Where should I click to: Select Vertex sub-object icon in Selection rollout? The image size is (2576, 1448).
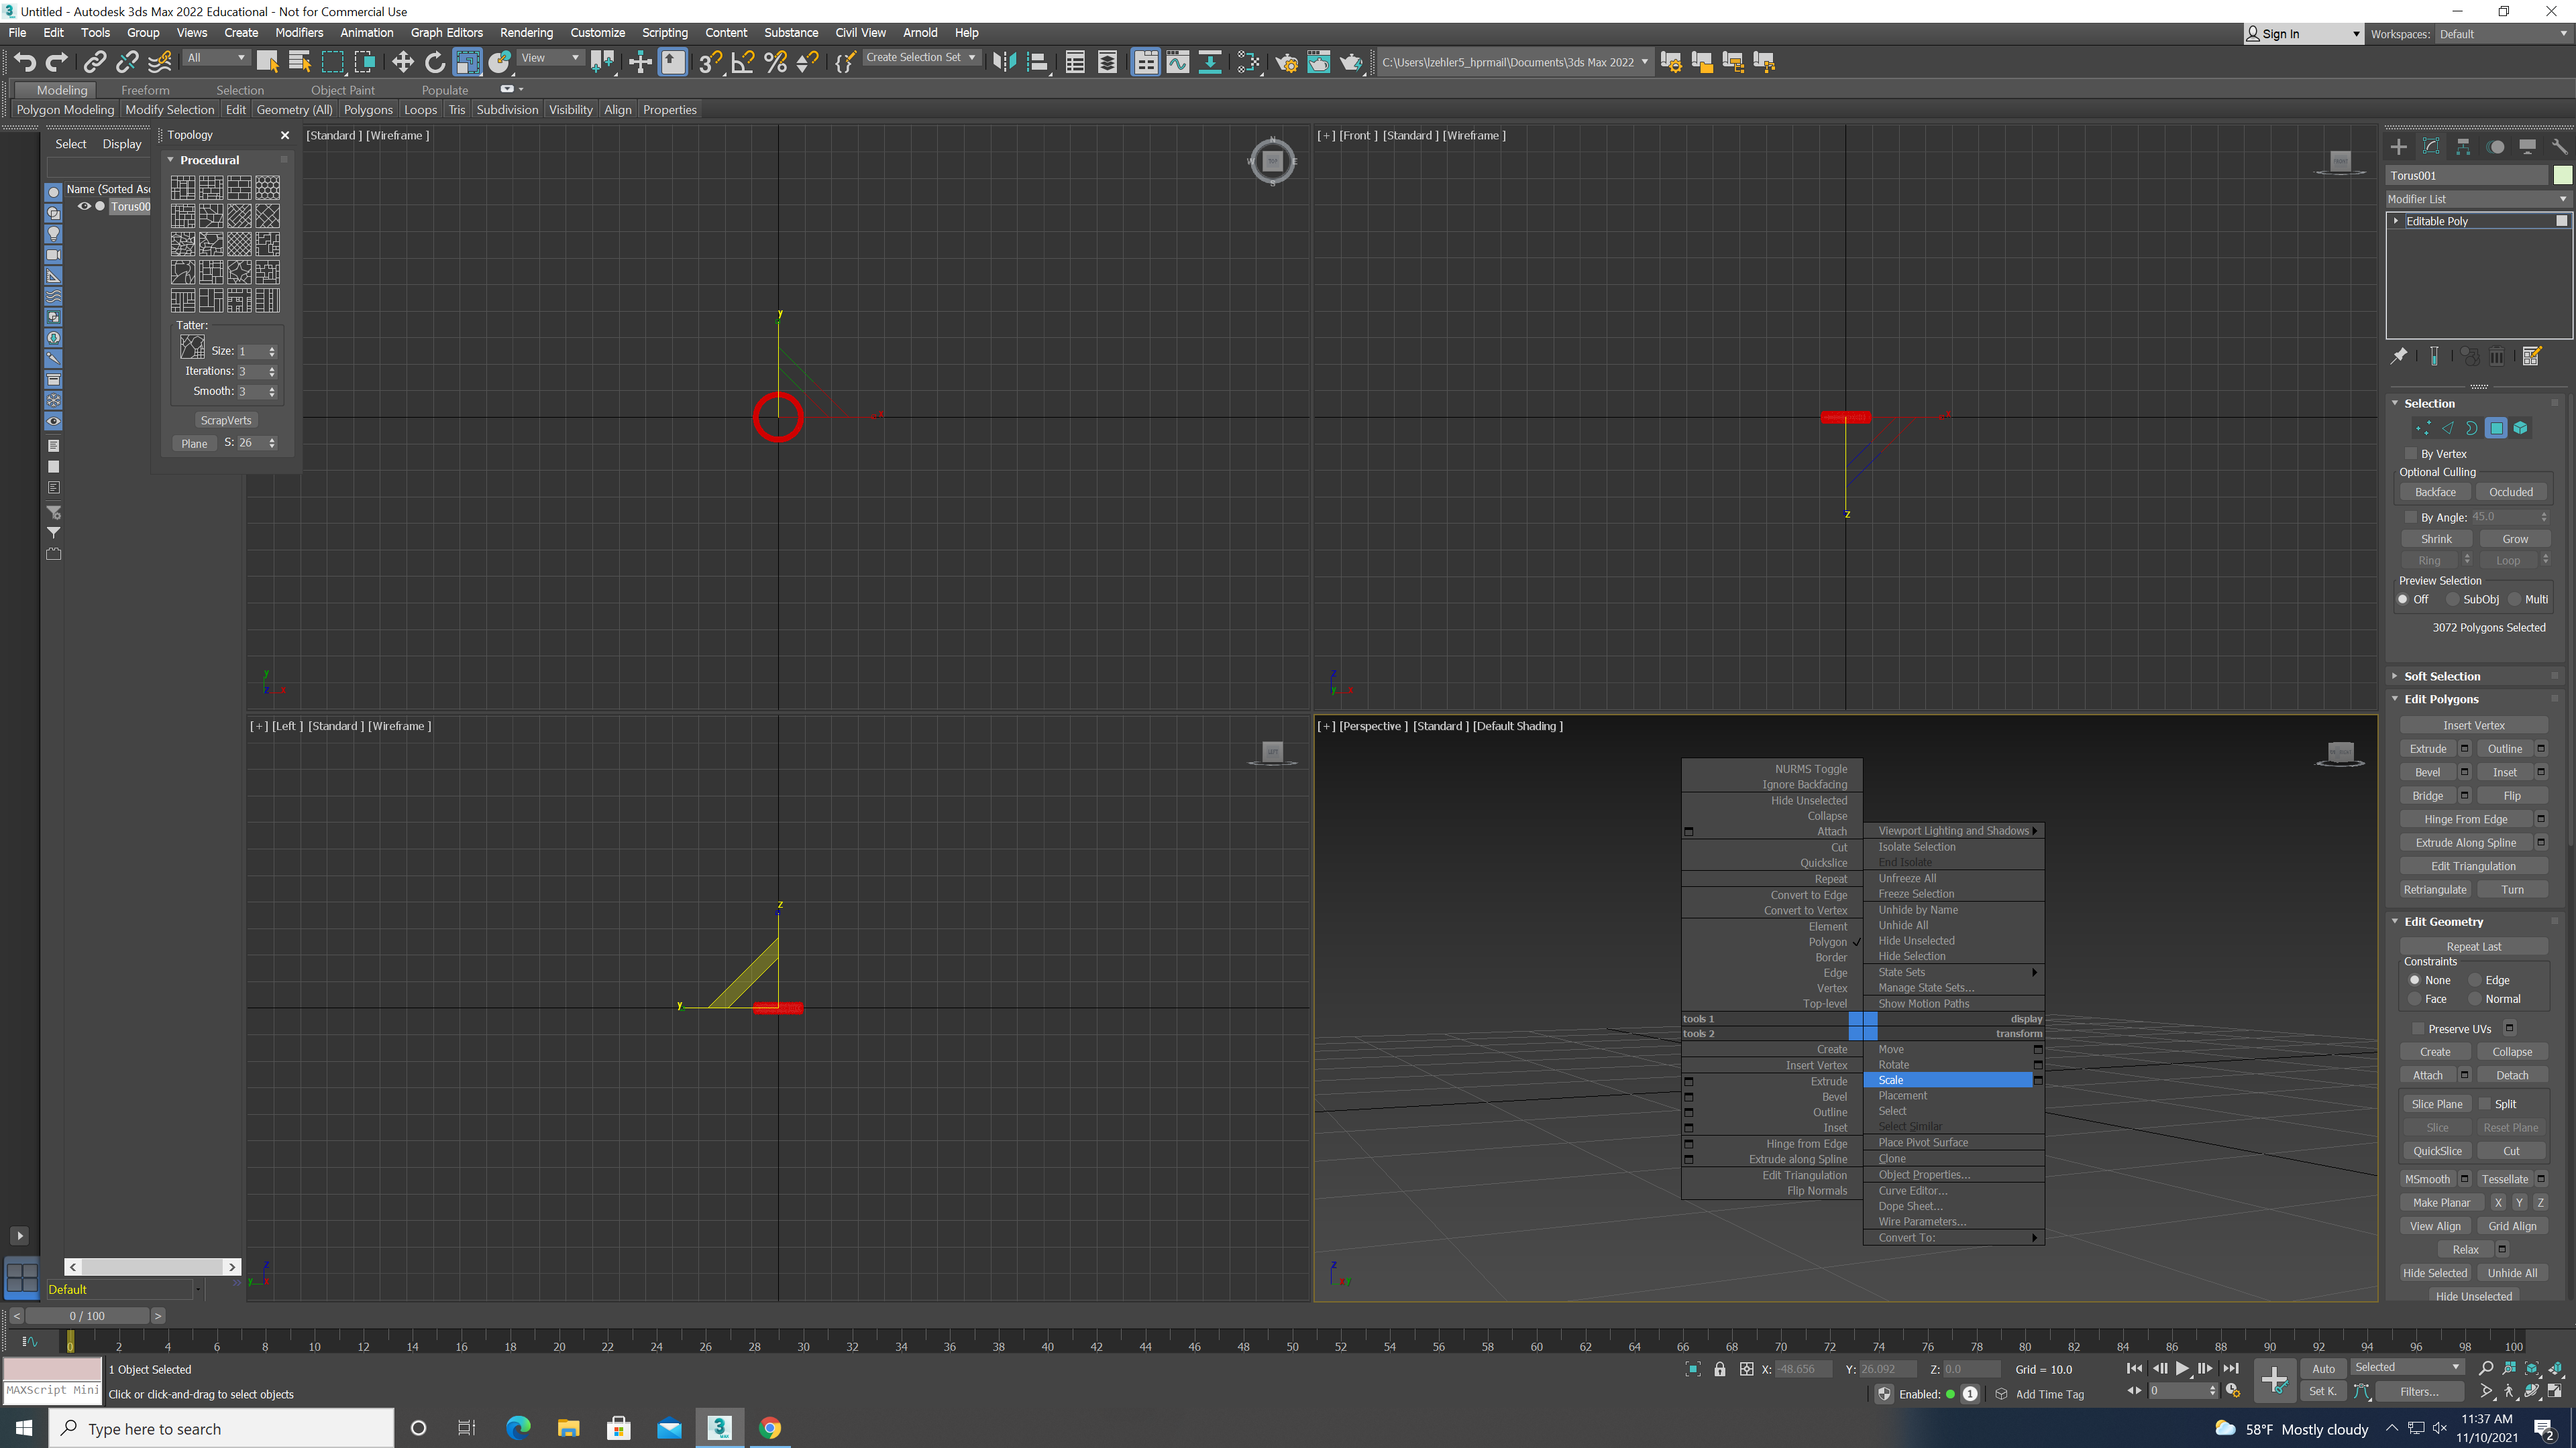2423,428
